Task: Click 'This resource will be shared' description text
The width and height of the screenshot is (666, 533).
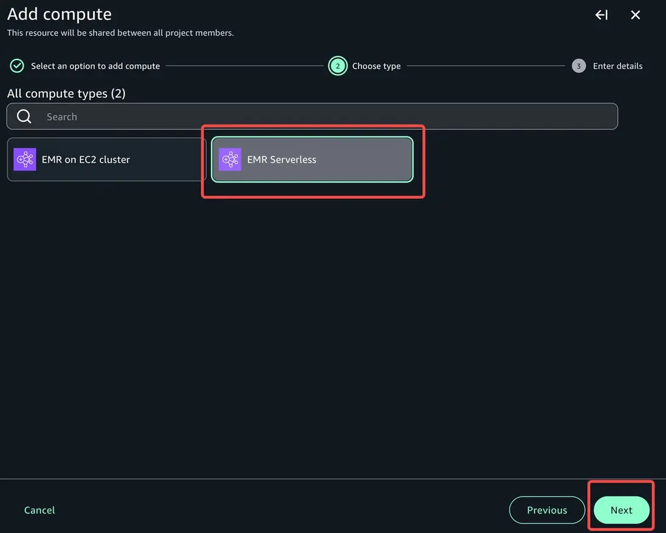Action: pos(120,33)
